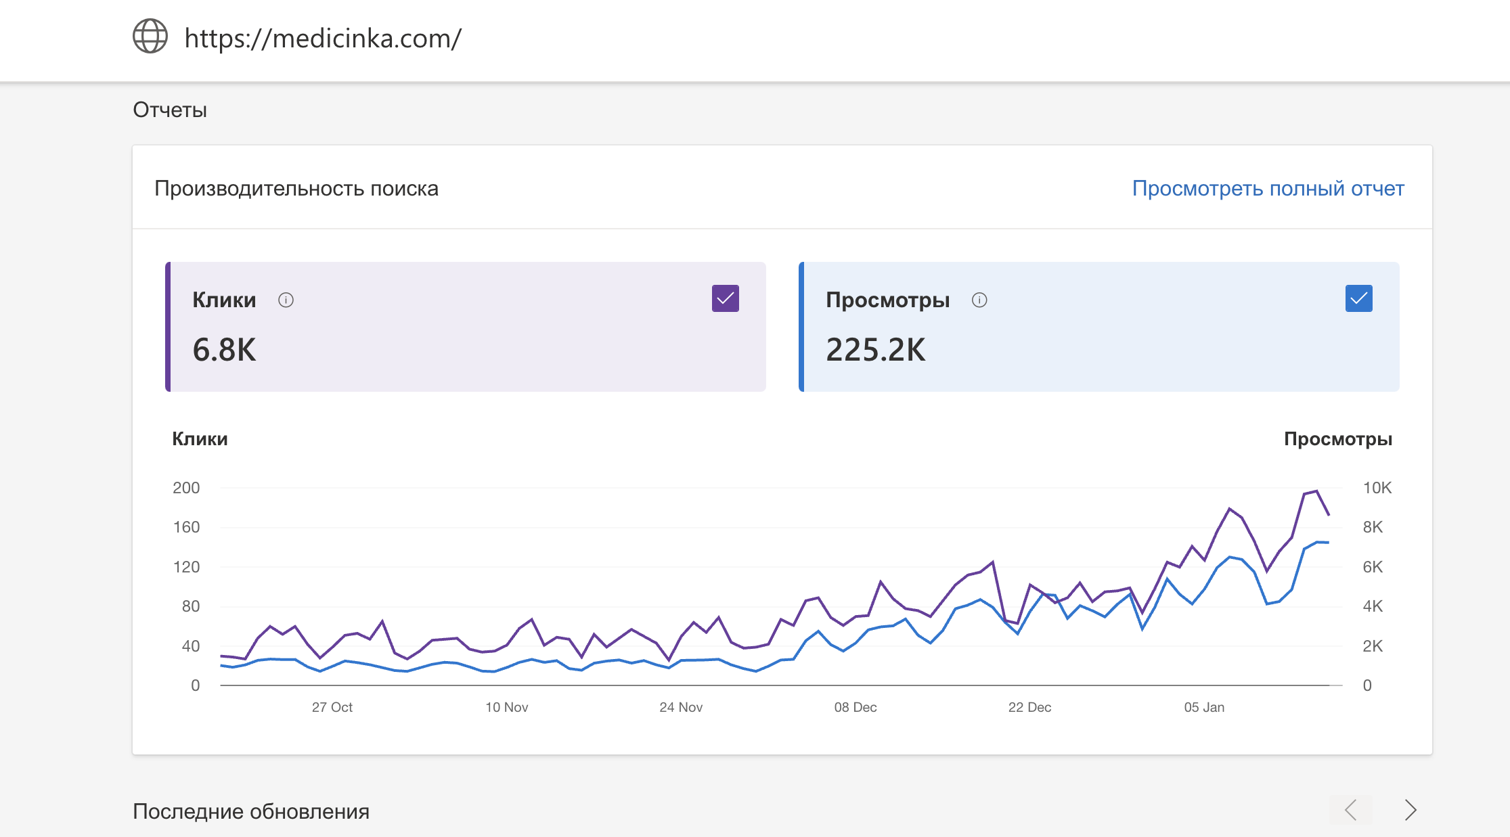
Task: Click the globe icon beside site URL
Action: pyautogui.click(x=150, y=37)
